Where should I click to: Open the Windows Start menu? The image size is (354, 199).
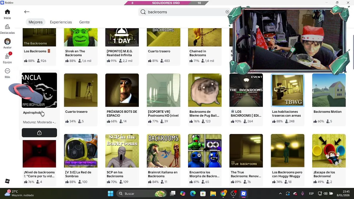click(x=110, y=193)
